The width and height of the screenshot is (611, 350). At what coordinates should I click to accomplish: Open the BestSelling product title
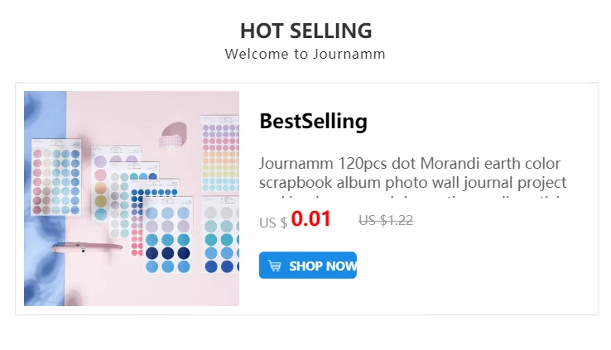(313, 122)
